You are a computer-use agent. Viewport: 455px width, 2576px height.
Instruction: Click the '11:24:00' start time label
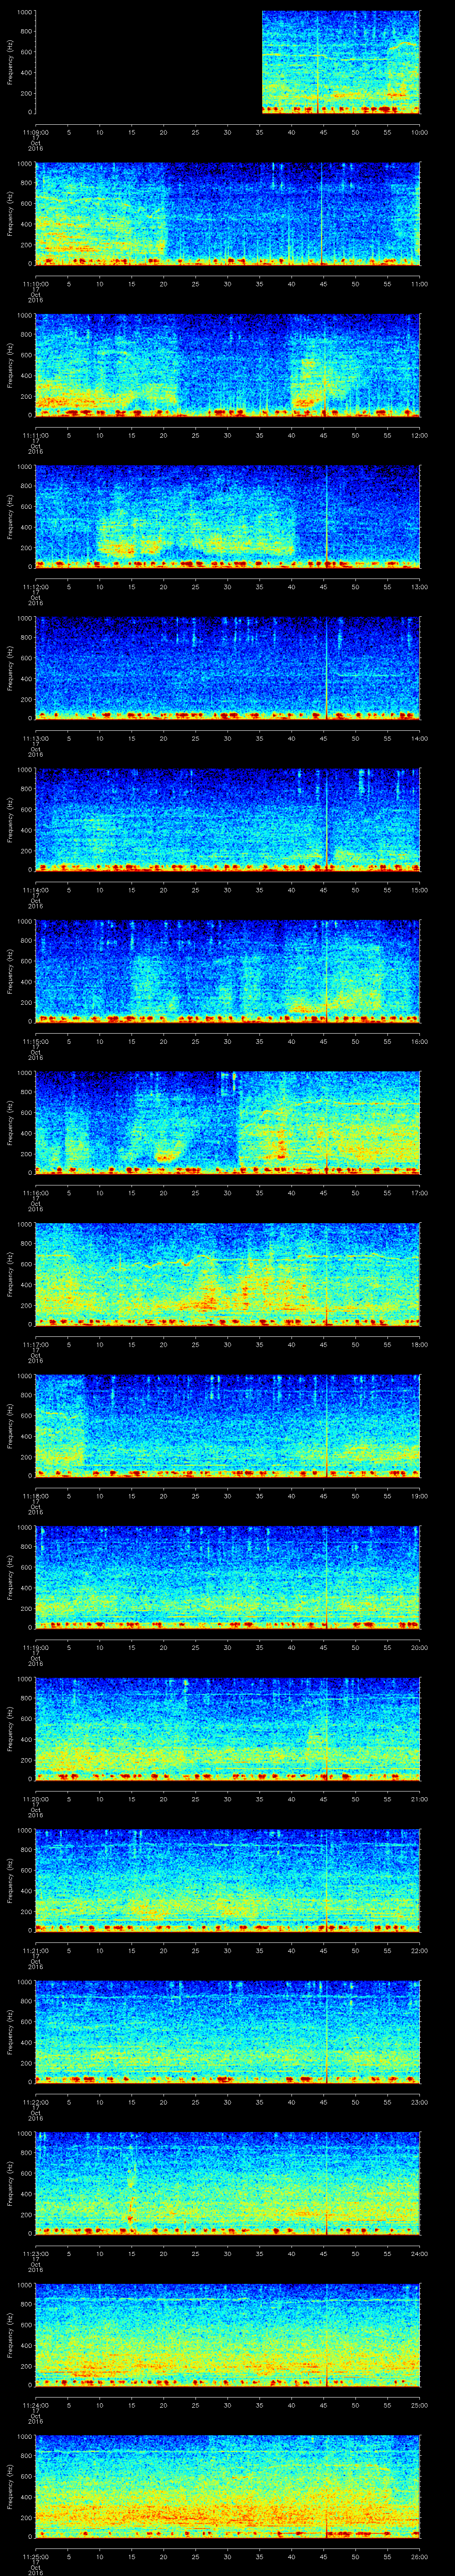click(36, 2405)
